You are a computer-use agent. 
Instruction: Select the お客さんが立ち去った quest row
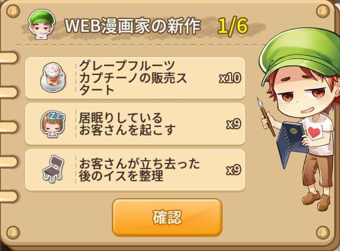(135, 170)
